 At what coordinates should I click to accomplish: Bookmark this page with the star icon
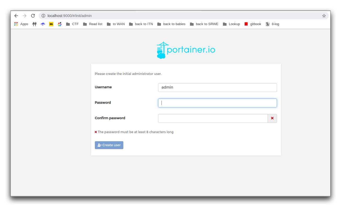pos(324,16)
